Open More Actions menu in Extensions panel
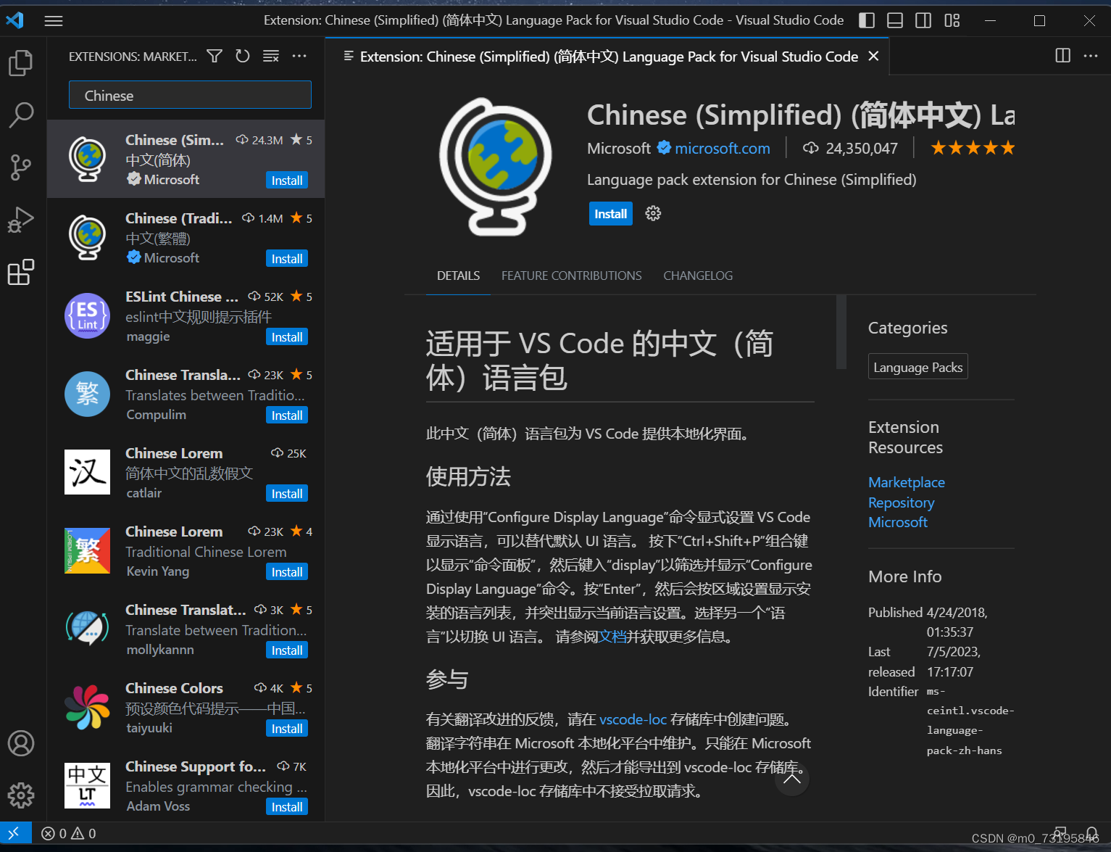This screenshot has width=1111, height=852. 299,56
